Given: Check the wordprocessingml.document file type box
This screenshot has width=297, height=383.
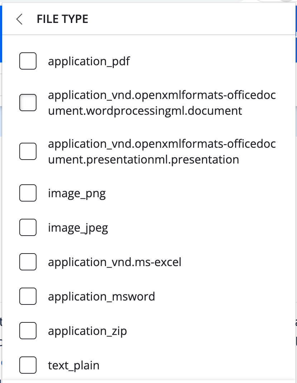Looking at the screenshot, I should coord(28,103).
